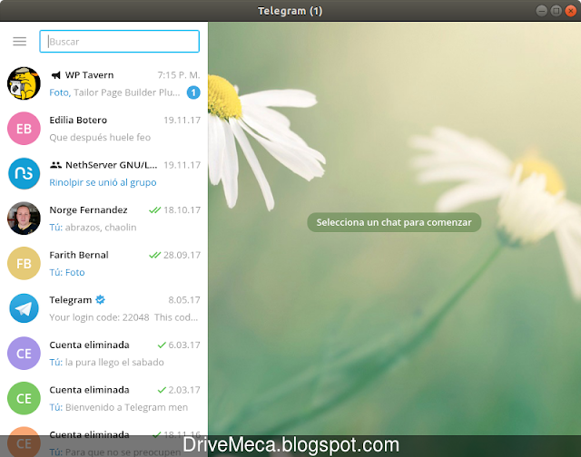This screenshot has height=457, width=581.
Task: Click unread badge on WP Tavern chat
Action: (x=193, y=92)
